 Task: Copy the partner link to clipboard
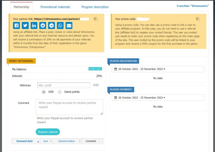tap(95, 19)
